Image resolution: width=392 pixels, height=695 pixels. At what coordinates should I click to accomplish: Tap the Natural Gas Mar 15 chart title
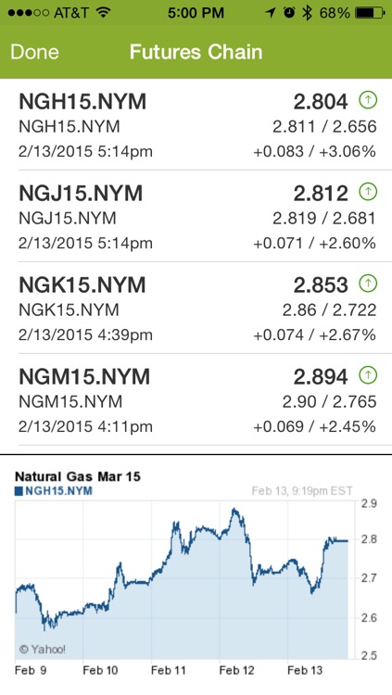(78, 476)
